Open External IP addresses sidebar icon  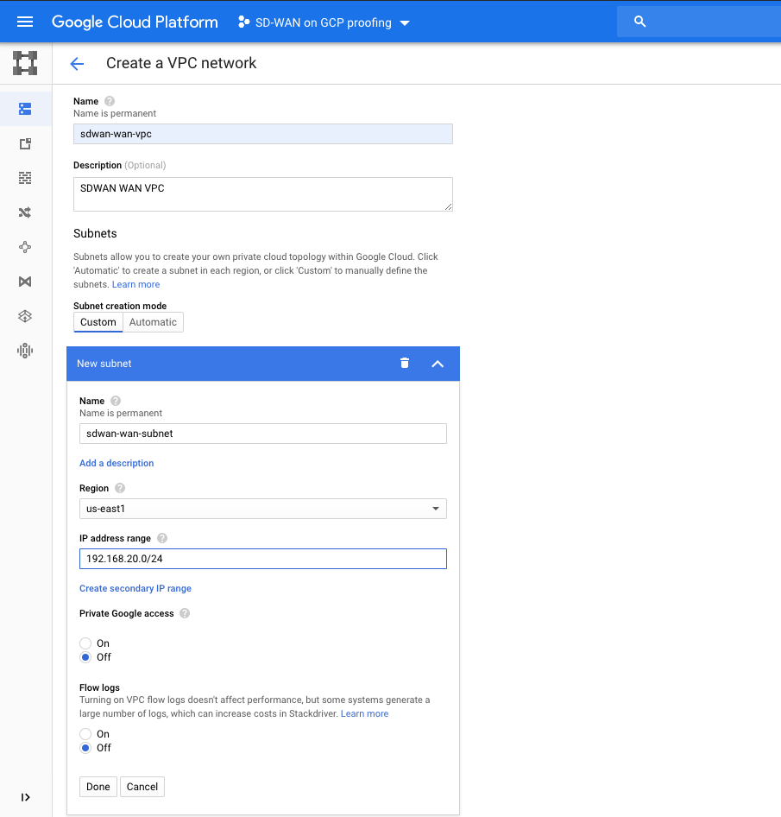point(25,143)
